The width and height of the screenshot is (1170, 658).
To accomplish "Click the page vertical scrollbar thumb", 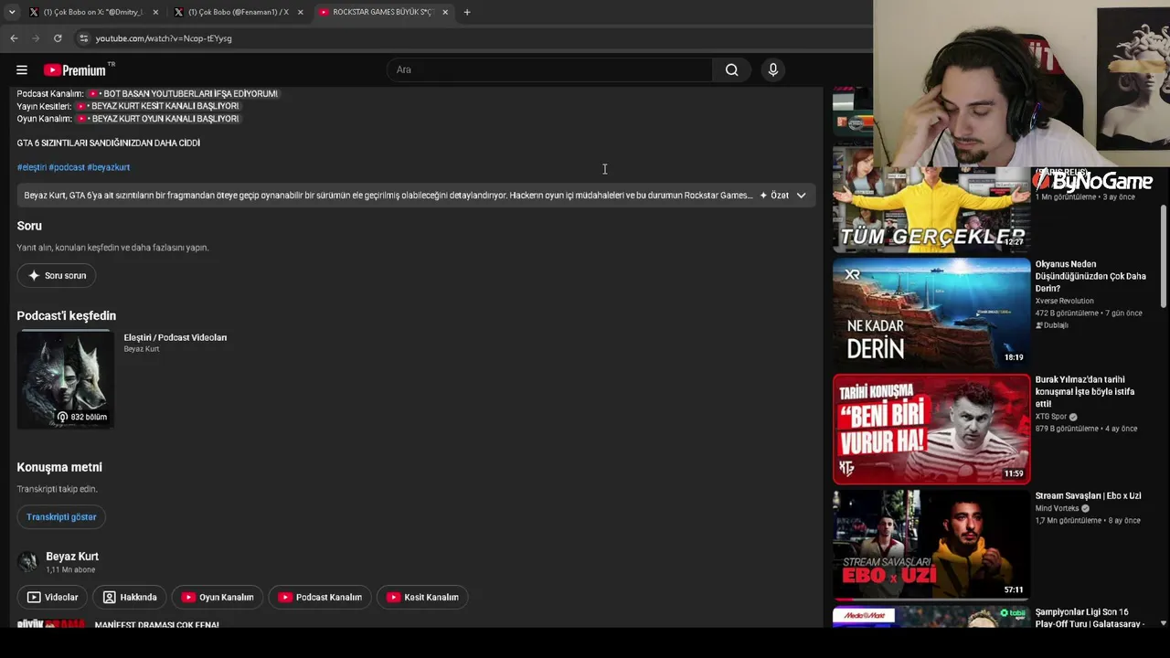I will (x=1164, y=258).
